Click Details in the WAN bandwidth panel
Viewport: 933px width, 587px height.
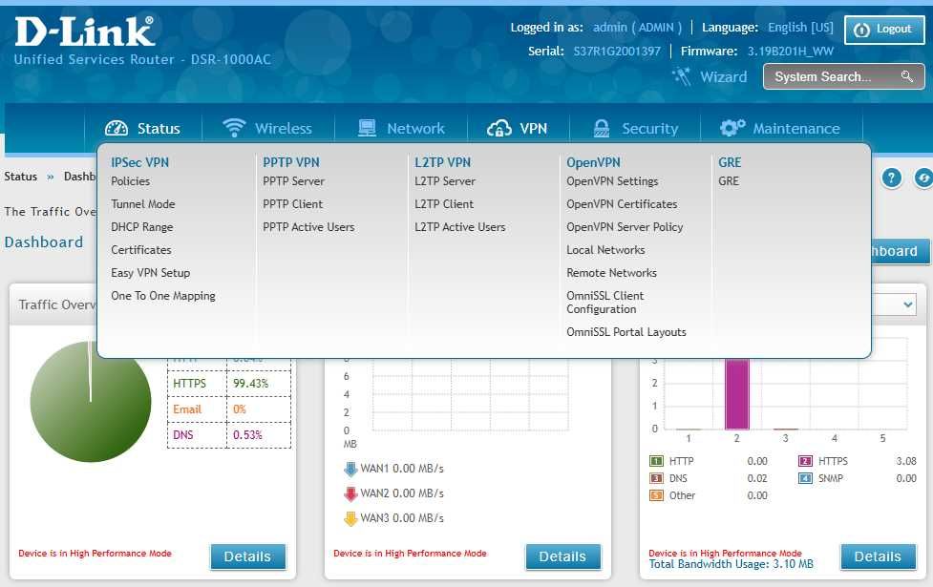[562, 556]
